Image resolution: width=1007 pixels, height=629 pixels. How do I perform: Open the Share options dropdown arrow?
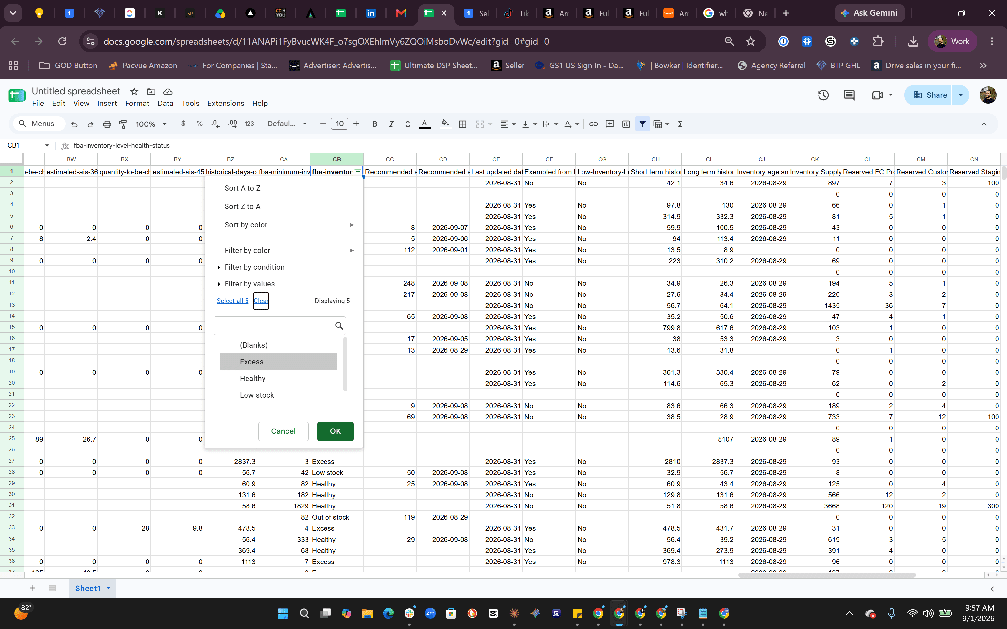pyautogui.click(x=960, y=95)
